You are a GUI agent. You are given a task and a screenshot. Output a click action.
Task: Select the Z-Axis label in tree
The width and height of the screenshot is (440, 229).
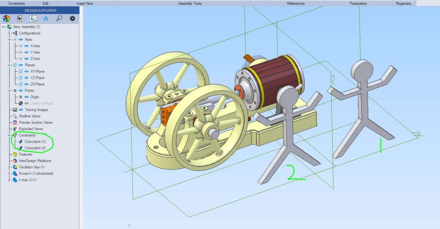point(35,58)
